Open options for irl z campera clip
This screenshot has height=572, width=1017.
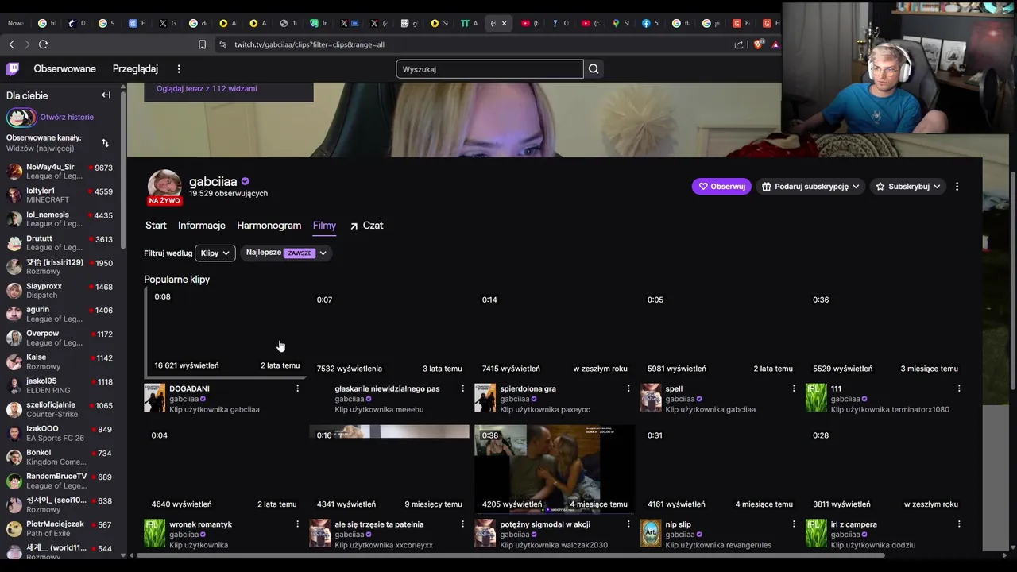pos(959,524)
